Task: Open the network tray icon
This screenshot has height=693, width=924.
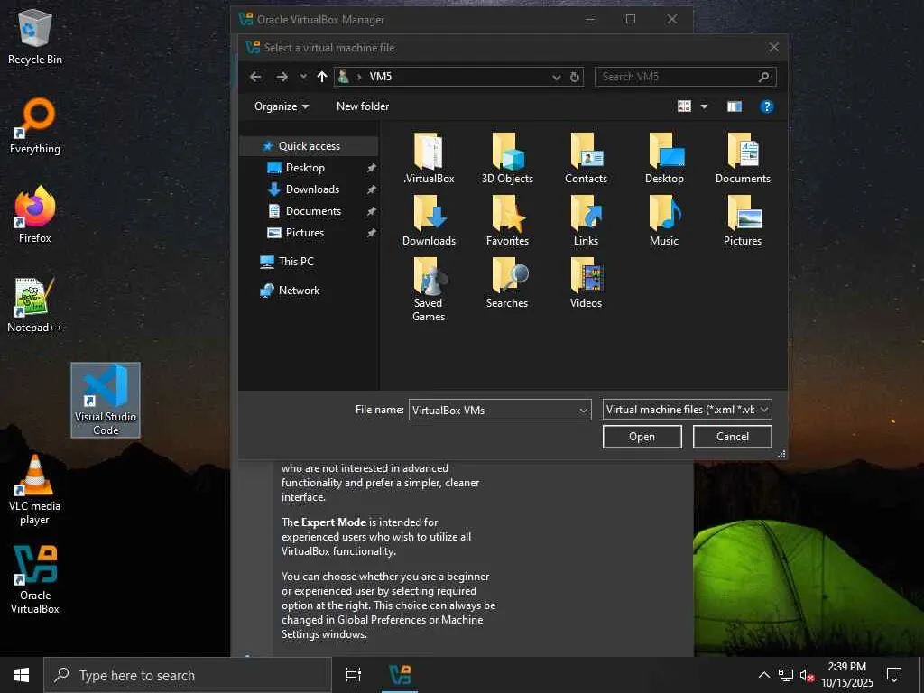Action: pos(786,675)
